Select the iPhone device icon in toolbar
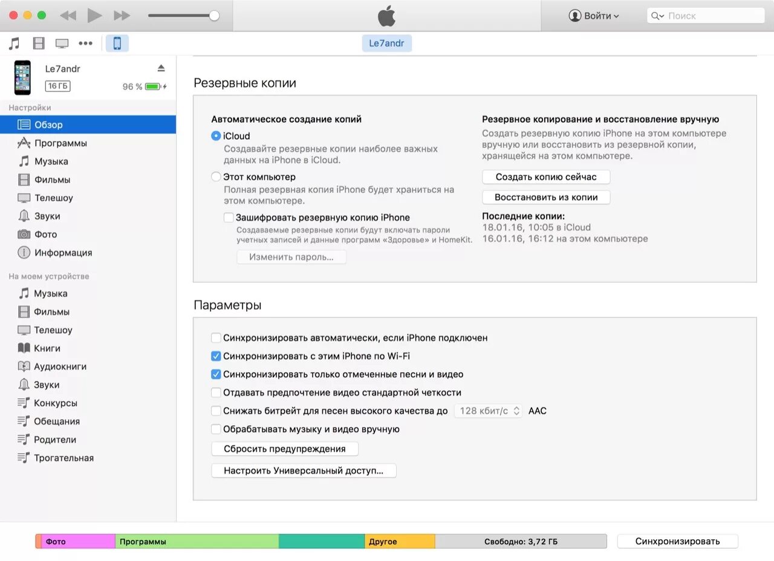Viewport: 774px width, 561px height. tap(117, 44)
